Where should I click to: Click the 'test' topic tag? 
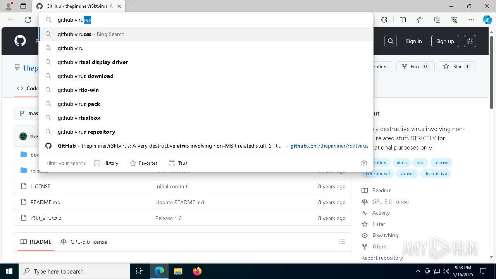coord(420,163)
